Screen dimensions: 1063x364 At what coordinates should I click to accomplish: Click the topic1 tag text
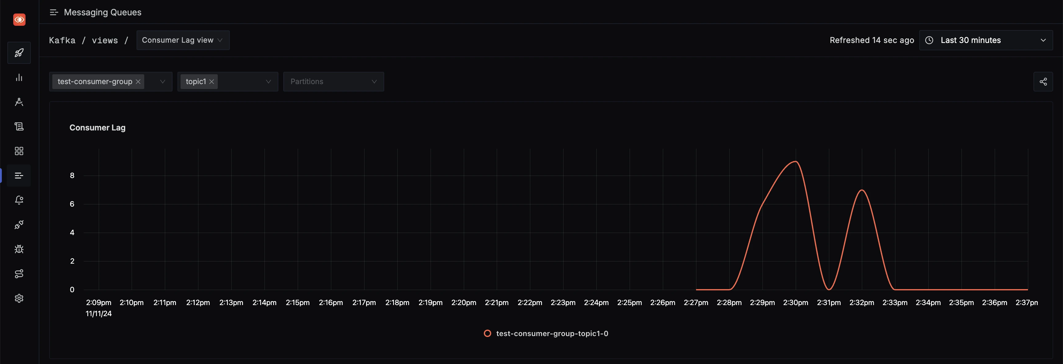[x=196, y=82]
